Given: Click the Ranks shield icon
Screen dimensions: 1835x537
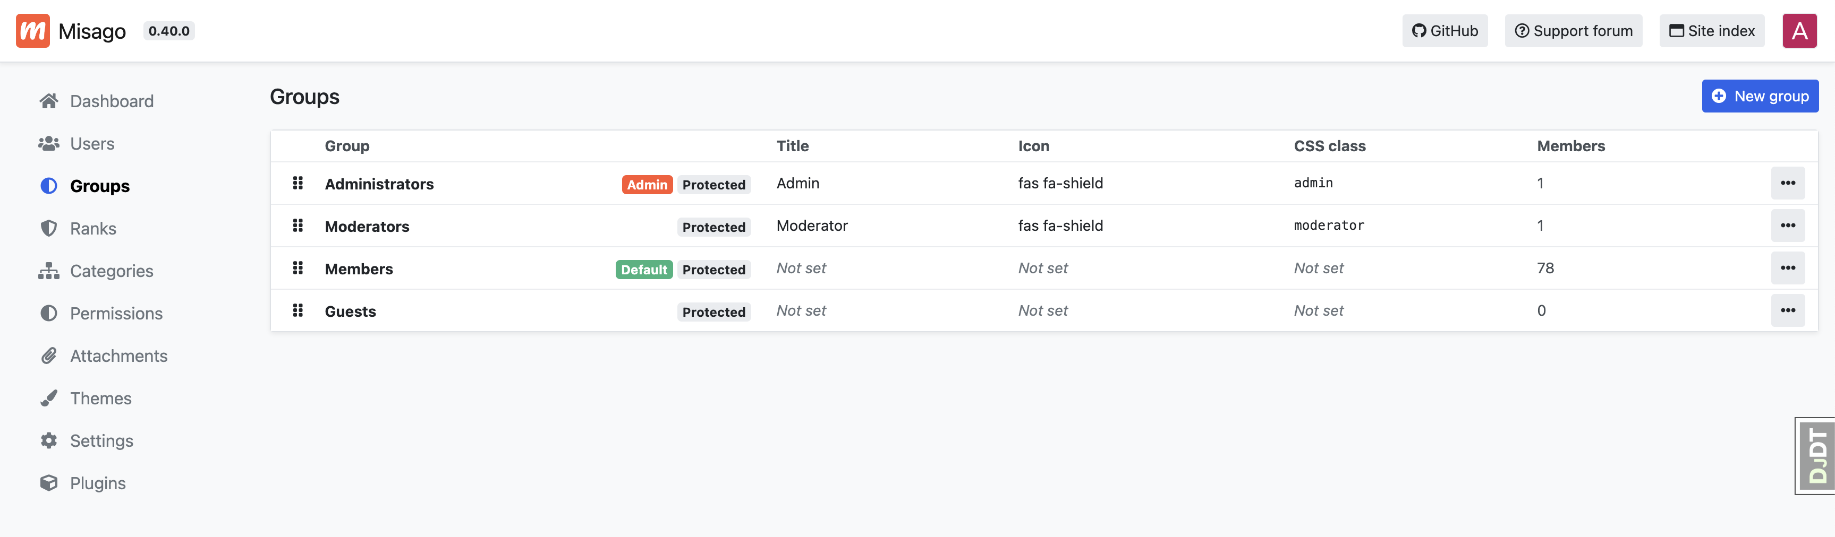Looking at the screenshot, I should [x=48, y=228].
